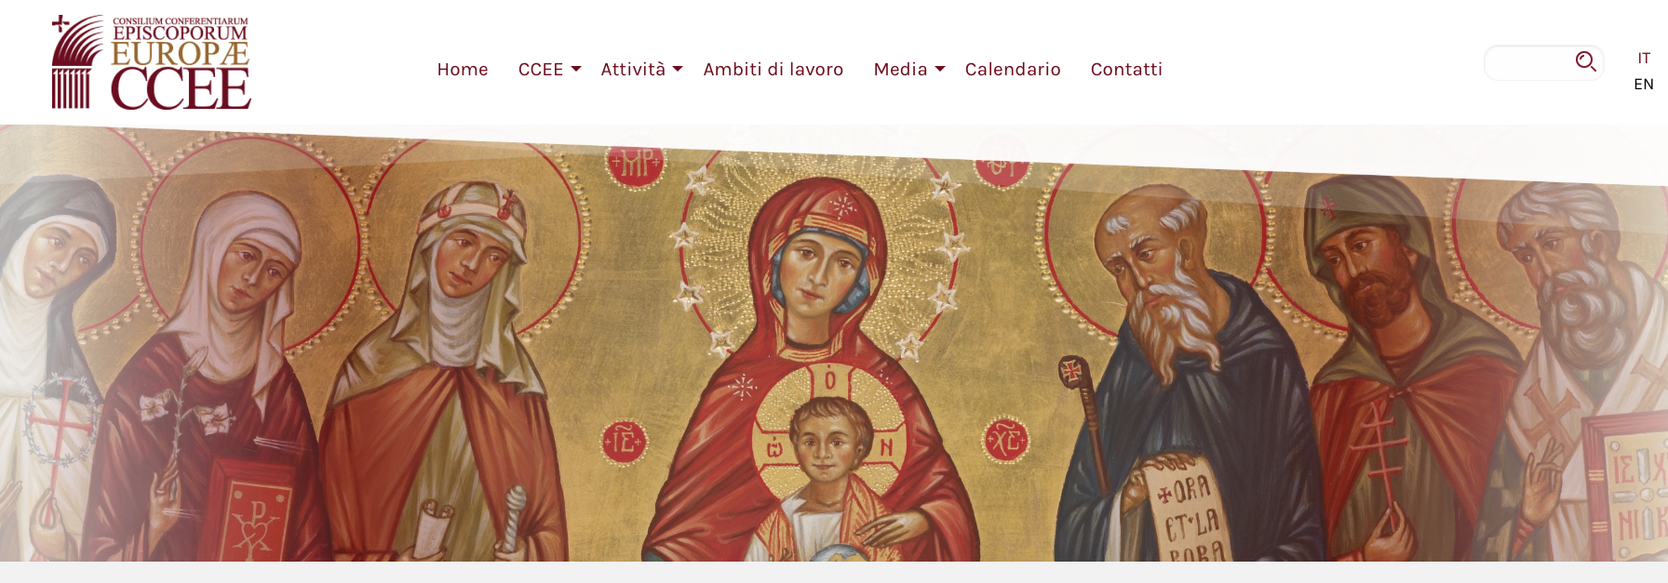Go to the Home page
The image size is (1668, 583).
coord(463,70)
